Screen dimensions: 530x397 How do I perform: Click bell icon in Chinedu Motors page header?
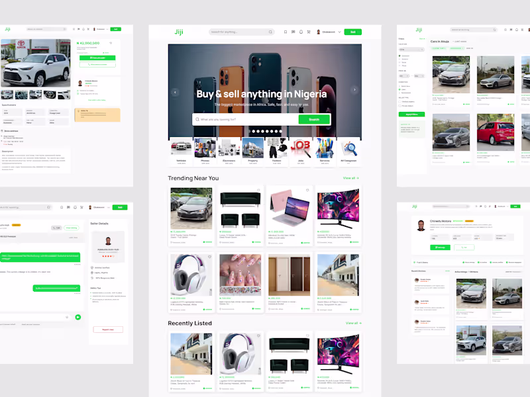tap(486, 206)
